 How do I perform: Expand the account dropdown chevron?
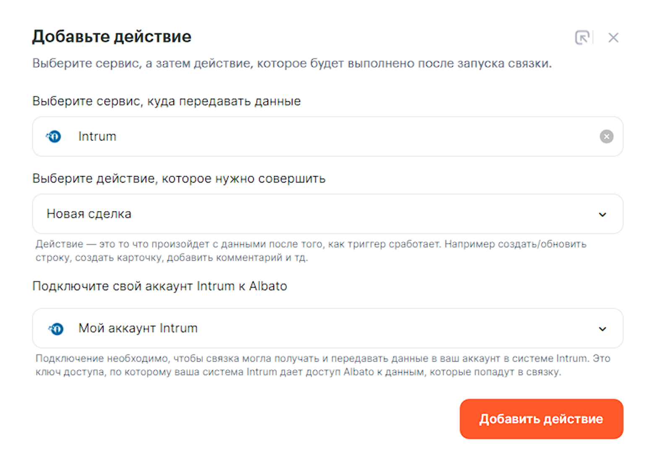coord(602,329)
